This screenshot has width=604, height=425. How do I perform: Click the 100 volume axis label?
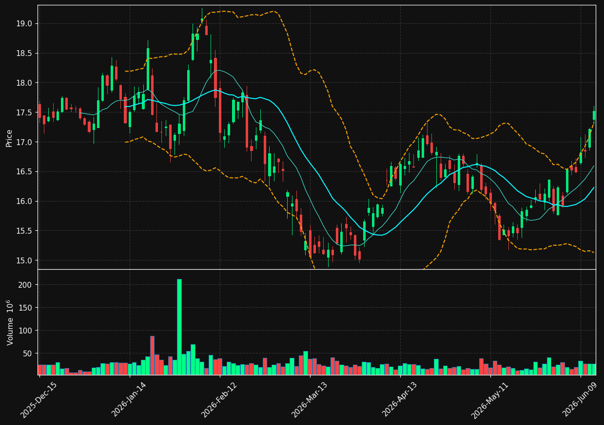pos(26,331)
